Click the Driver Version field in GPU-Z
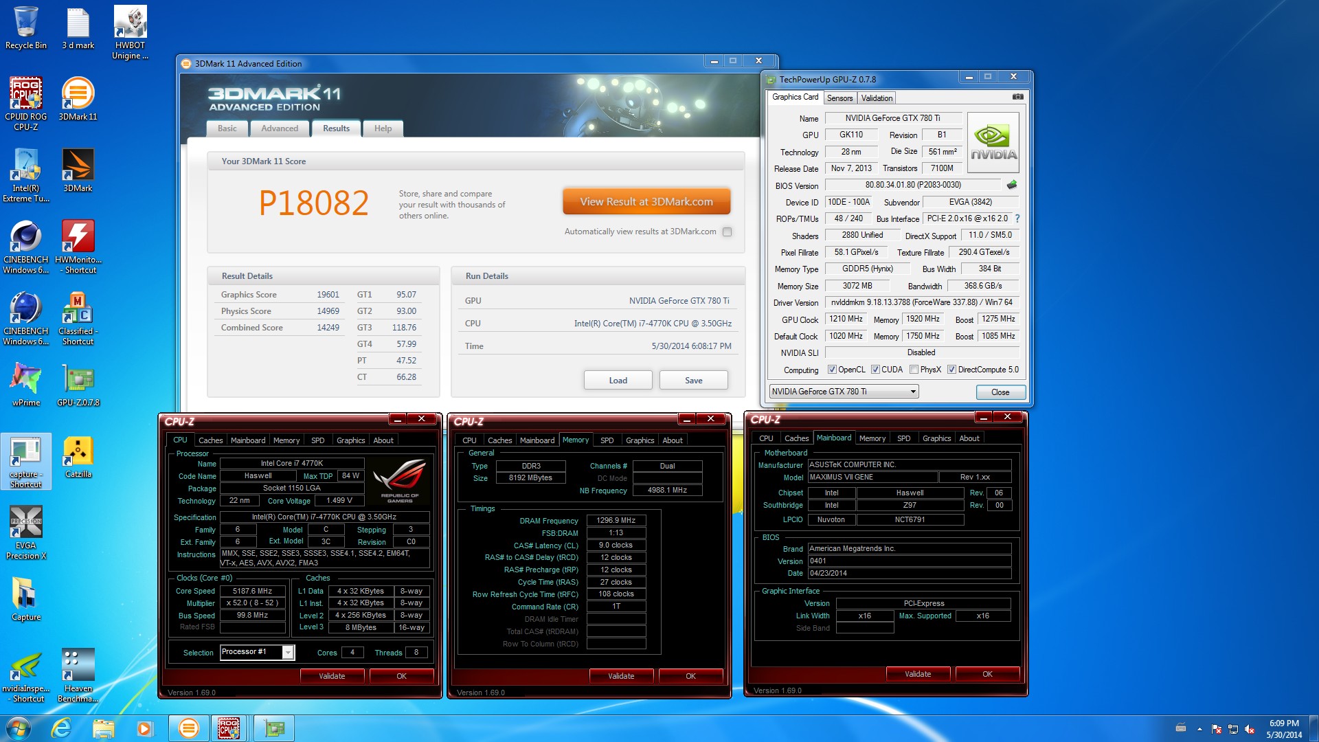 [x=921, y=302]
